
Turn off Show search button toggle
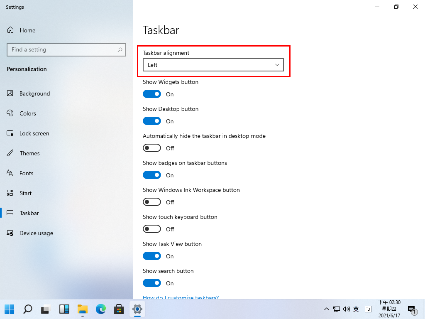[152, 283]
